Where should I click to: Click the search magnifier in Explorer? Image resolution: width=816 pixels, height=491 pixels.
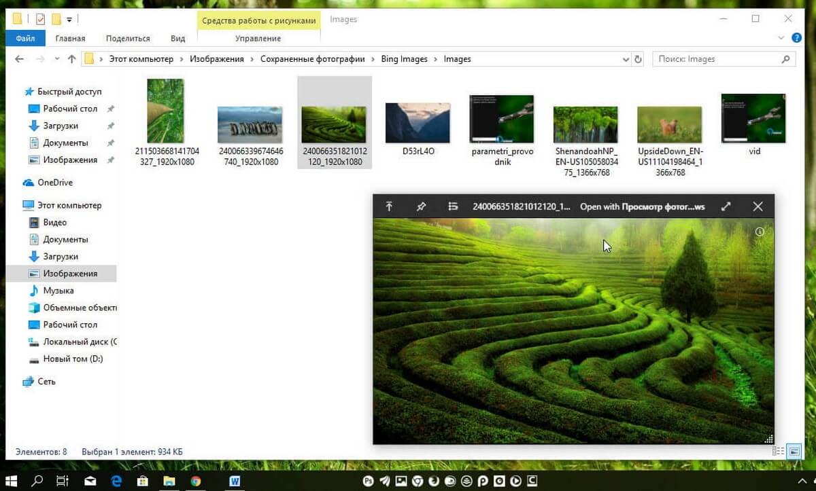click(786, 59)
